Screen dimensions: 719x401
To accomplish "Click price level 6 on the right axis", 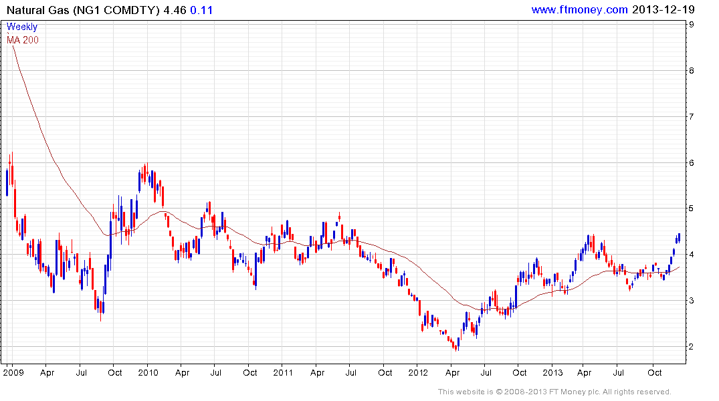I will pyautogui.click(x=691, y=162).
